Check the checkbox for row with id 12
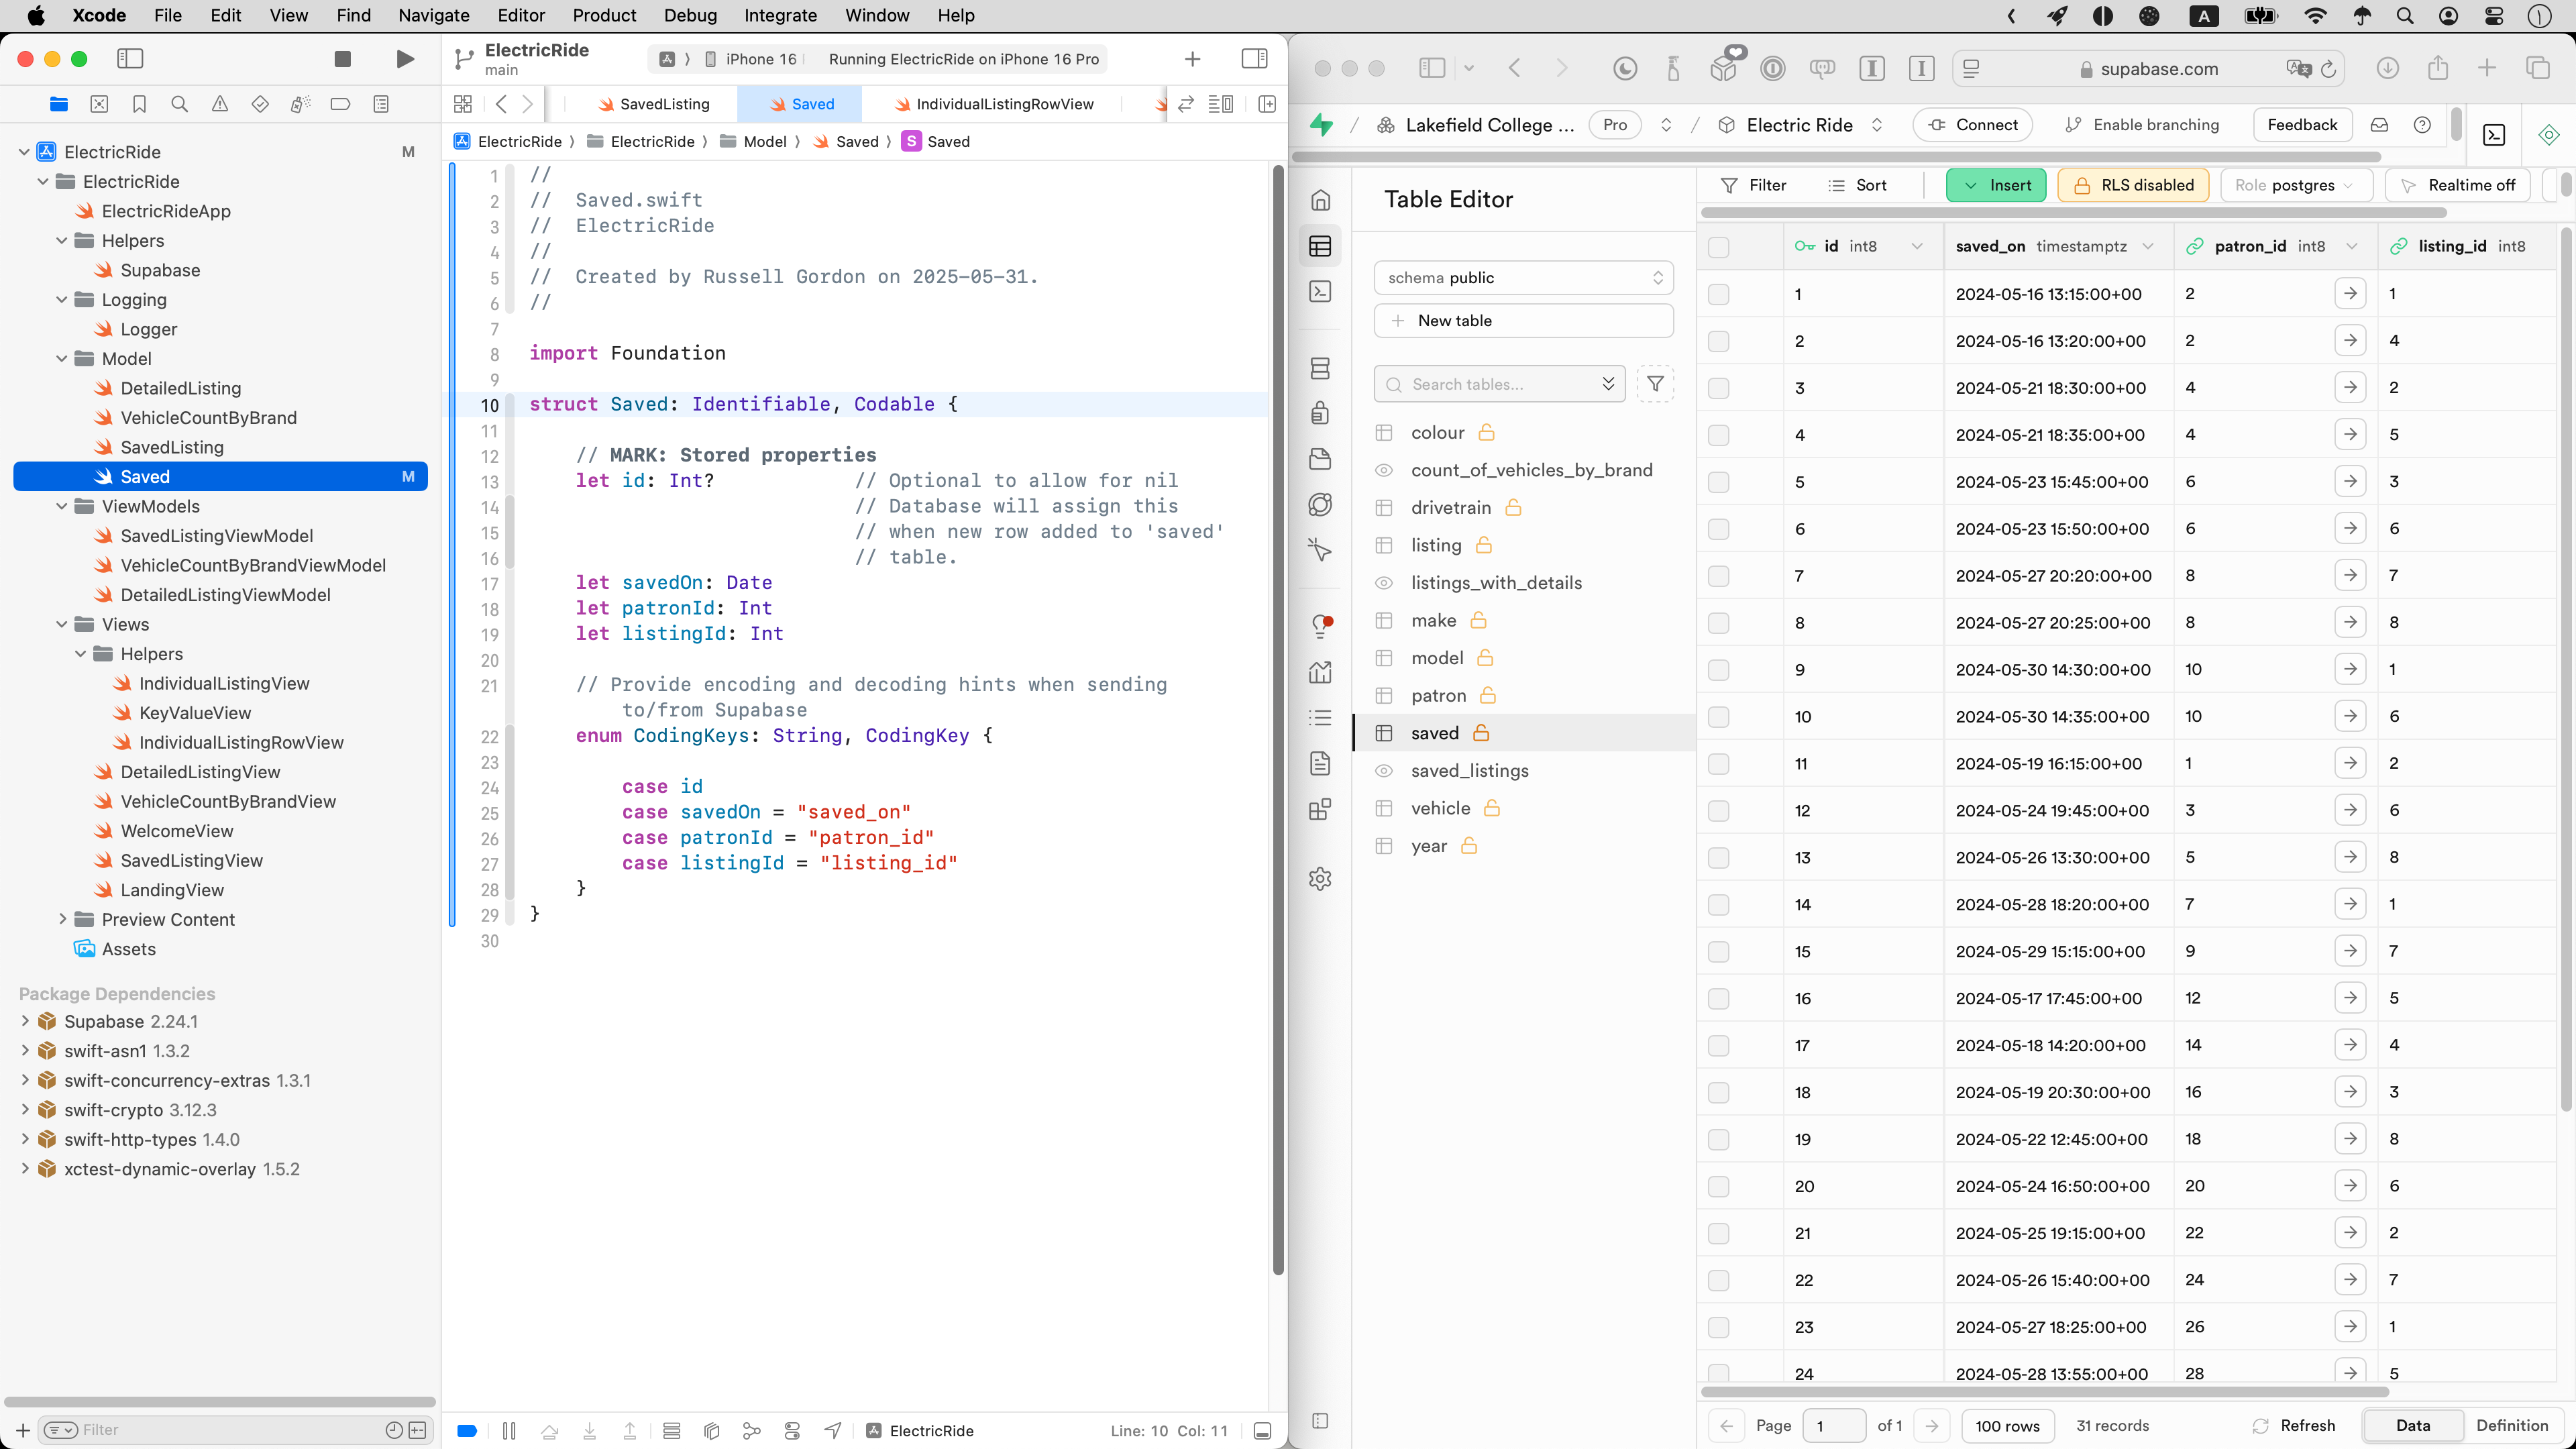The image size is (2576, 1449). click(1718, 811)
